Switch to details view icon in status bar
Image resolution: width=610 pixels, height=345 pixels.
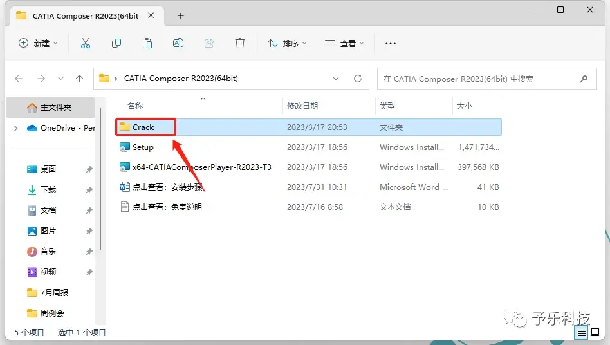coord(581,333)
